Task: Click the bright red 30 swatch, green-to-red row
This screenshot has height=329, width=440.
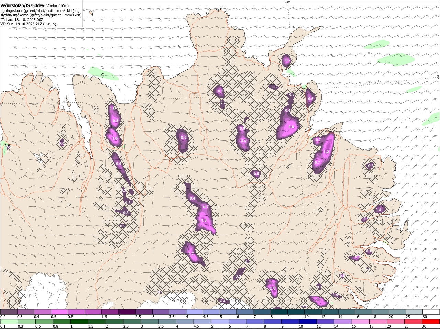Action: coord(431,322)
